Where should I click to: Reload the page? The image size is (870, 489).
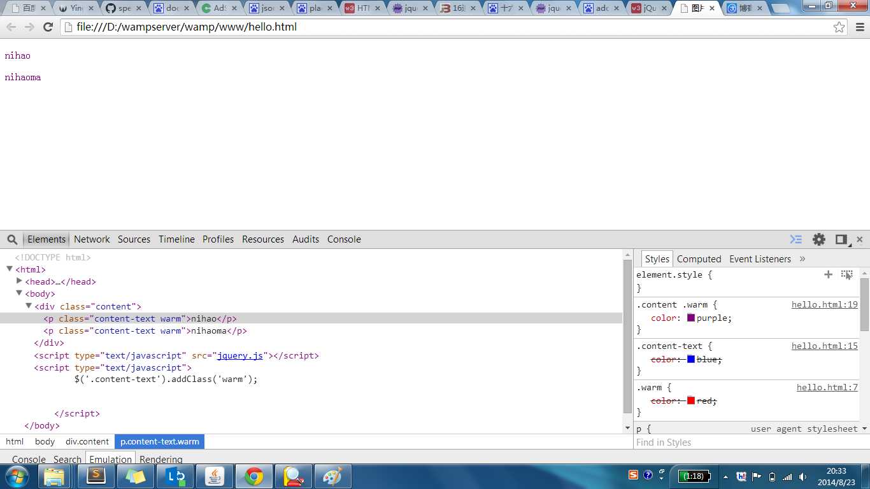tap(48, 27)
